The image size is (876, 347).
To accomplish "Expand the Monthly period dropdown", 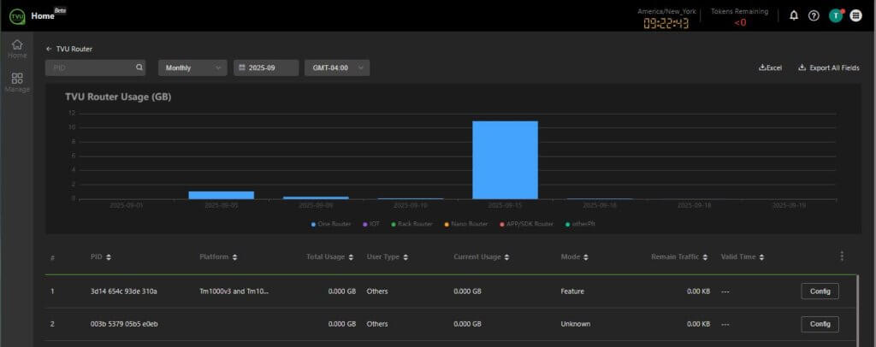I will pos(192,68).
